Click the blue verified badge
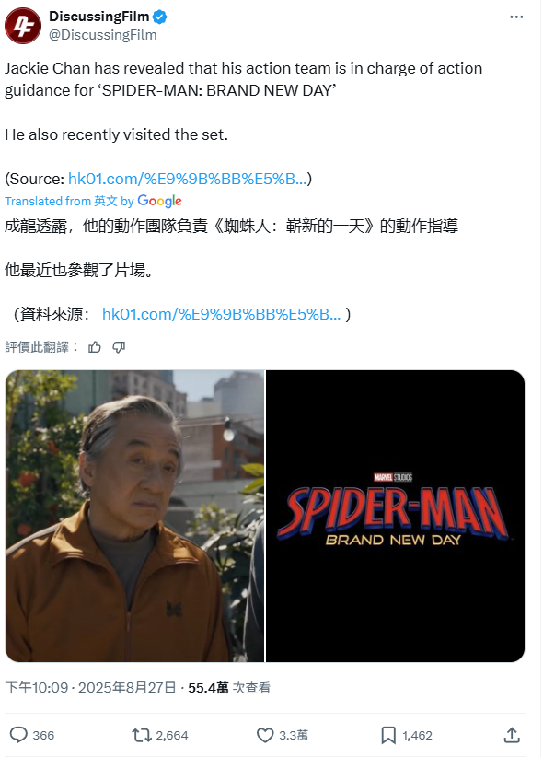The image size is (543, 757). point(160,17)
